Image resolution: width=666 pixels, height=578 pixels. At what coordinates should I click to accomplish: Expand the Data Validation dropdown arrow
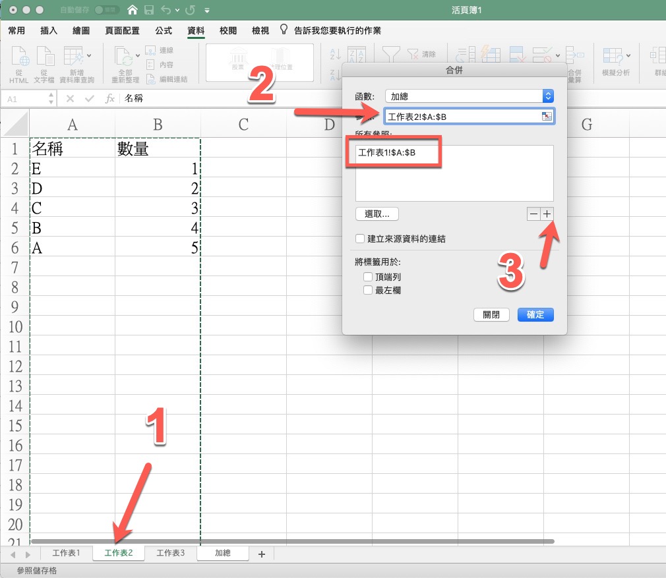pyautogui.click(x=558, y=55)
